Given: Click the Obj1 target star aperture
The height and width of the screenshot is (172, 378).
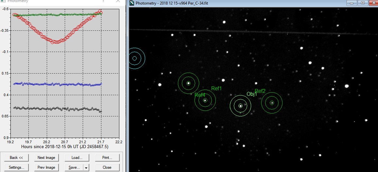Looking at the screenshot, I should pyautogui.click(x=240, y=106).
